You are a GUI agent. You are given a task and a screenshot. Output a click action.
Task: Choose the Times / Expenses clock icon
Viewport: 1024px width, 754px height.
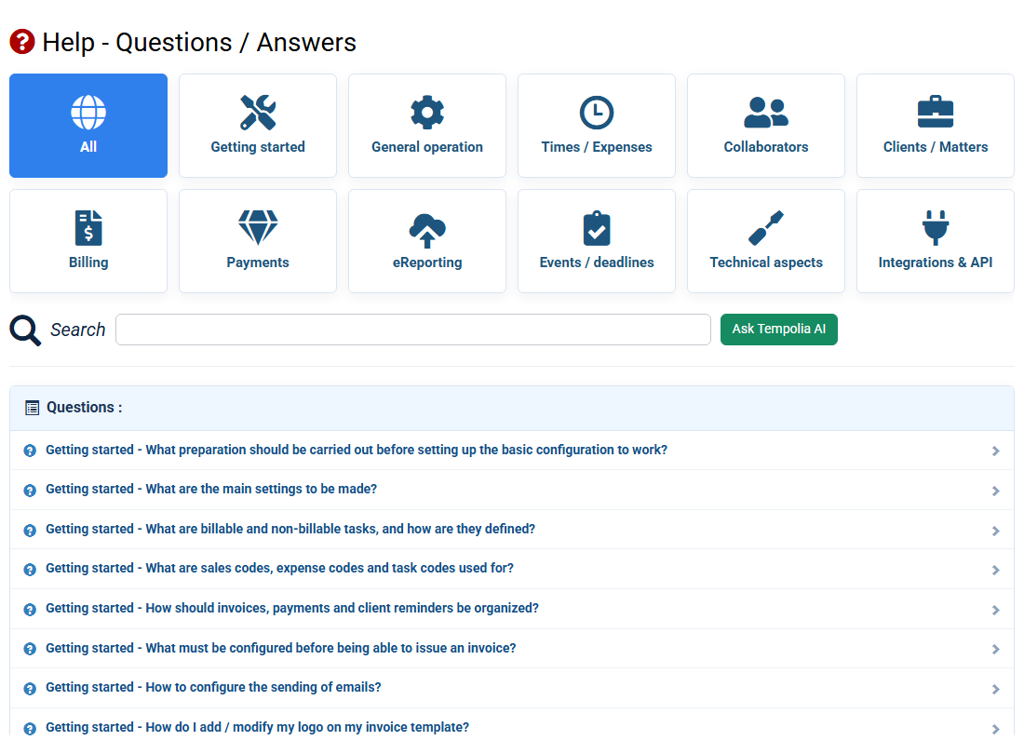[x=596, y=113]
